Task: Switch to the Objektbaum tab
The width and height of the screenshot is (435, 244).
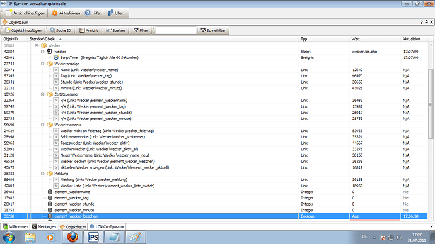Action: coord(73,227)
